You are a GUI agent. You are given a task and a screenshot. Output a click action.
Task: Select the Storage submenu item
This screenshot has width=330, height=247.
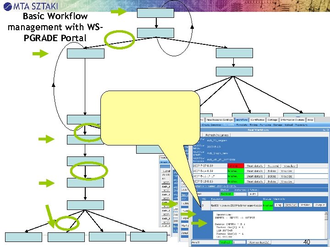point(278,125)
